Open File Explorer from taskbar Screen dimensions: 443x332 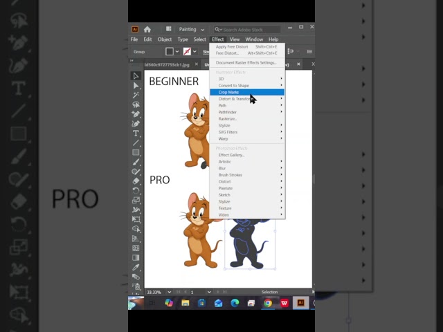186,303
